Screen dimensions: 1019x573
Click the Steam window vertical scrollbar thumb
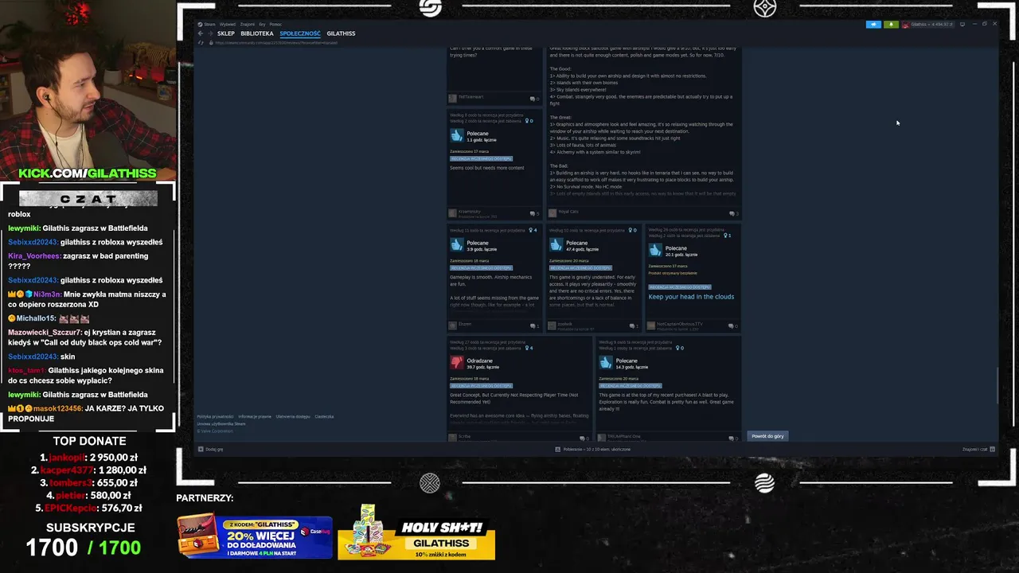coord(997,386)
